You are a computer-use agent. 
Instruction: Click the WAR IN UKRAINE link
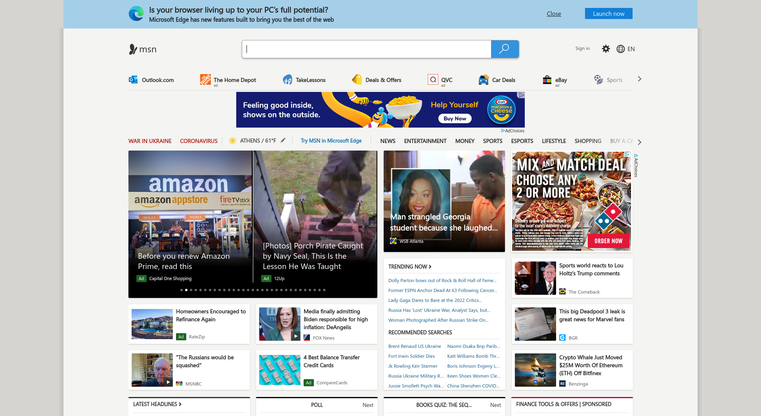tap(150, 141)
